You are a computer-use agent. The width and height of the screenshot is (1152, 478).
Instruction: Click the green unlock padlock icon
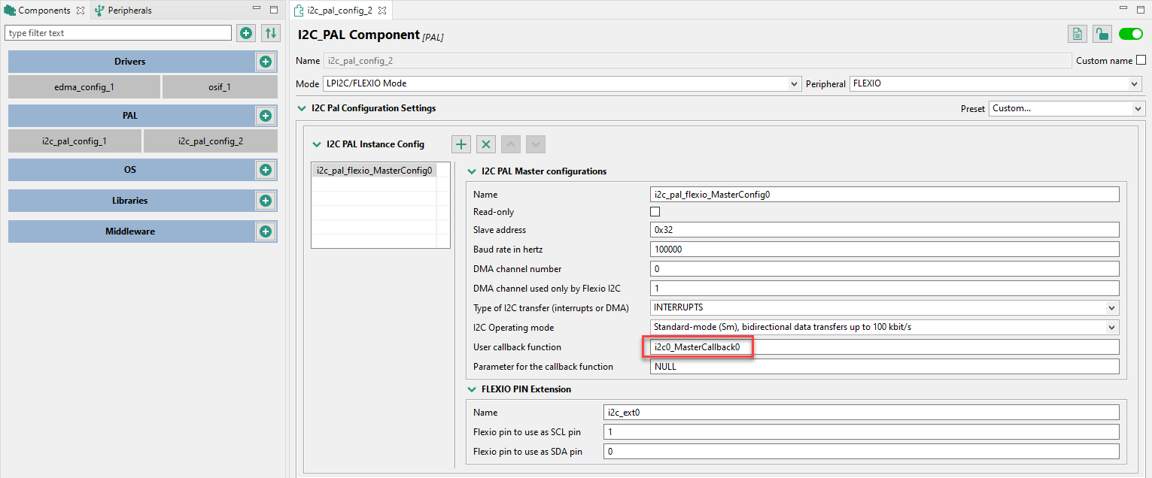click(x=1102, y=34)
